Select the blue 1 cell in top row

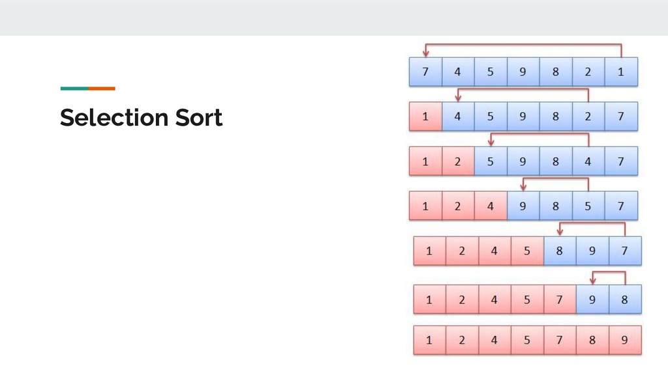(x=621, y=72)
